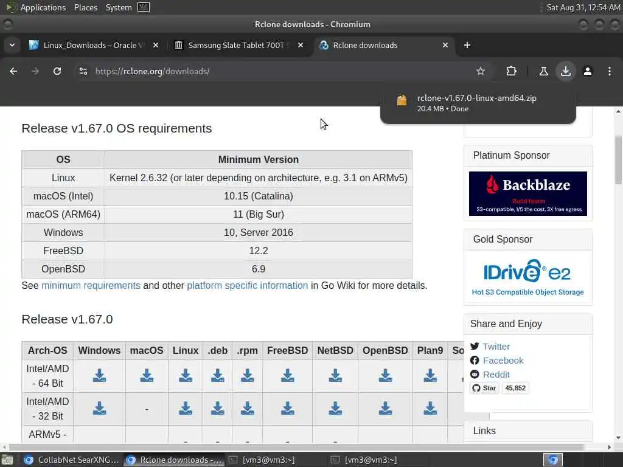Share on Reddit link
Viewport: 623px width, 467px height.
pos(496,374)
